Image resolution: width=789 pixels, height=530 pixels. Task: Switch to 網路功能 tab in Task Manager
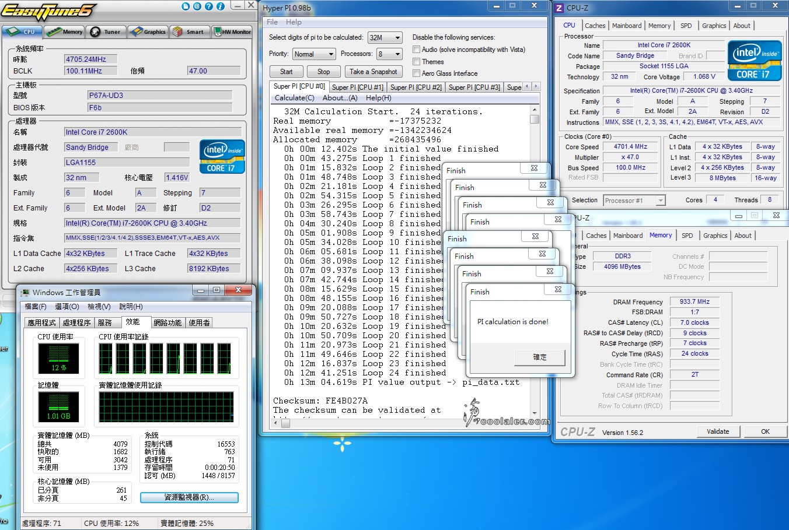[x=167, y=322]
